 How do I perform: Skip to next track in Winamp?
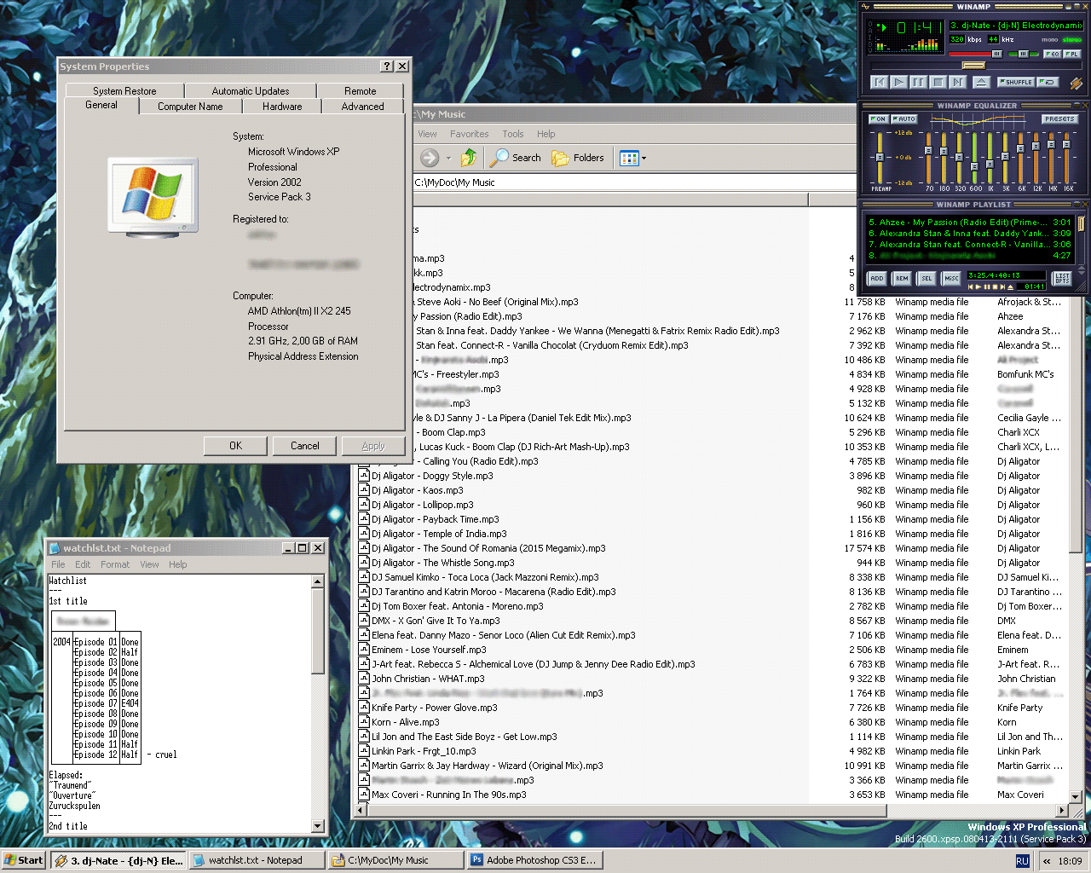pos(958,83)
